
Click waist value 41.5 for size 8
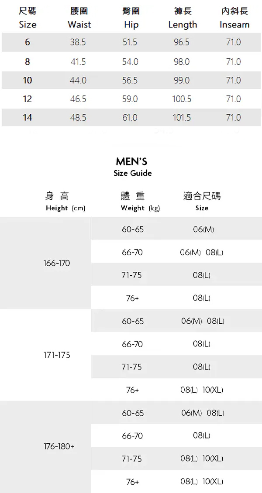78,62
